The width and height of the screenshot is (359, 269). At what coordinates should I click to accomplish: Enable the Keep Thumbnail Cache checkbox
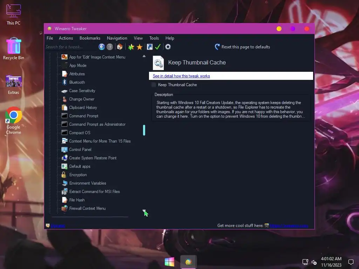click(x=154, y=85)
